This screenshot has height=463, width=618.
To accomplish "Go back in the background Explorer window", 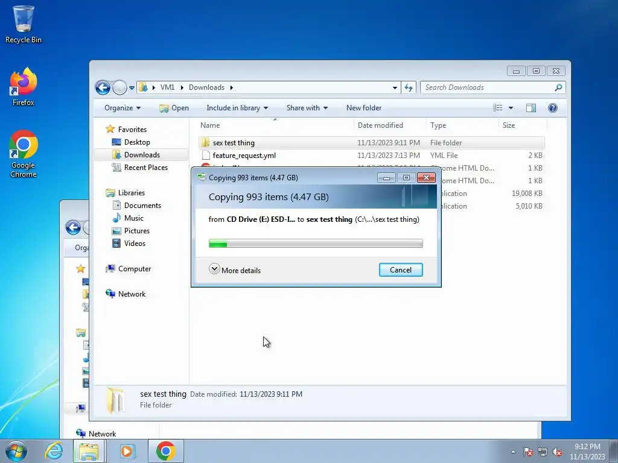I will 73,227.
